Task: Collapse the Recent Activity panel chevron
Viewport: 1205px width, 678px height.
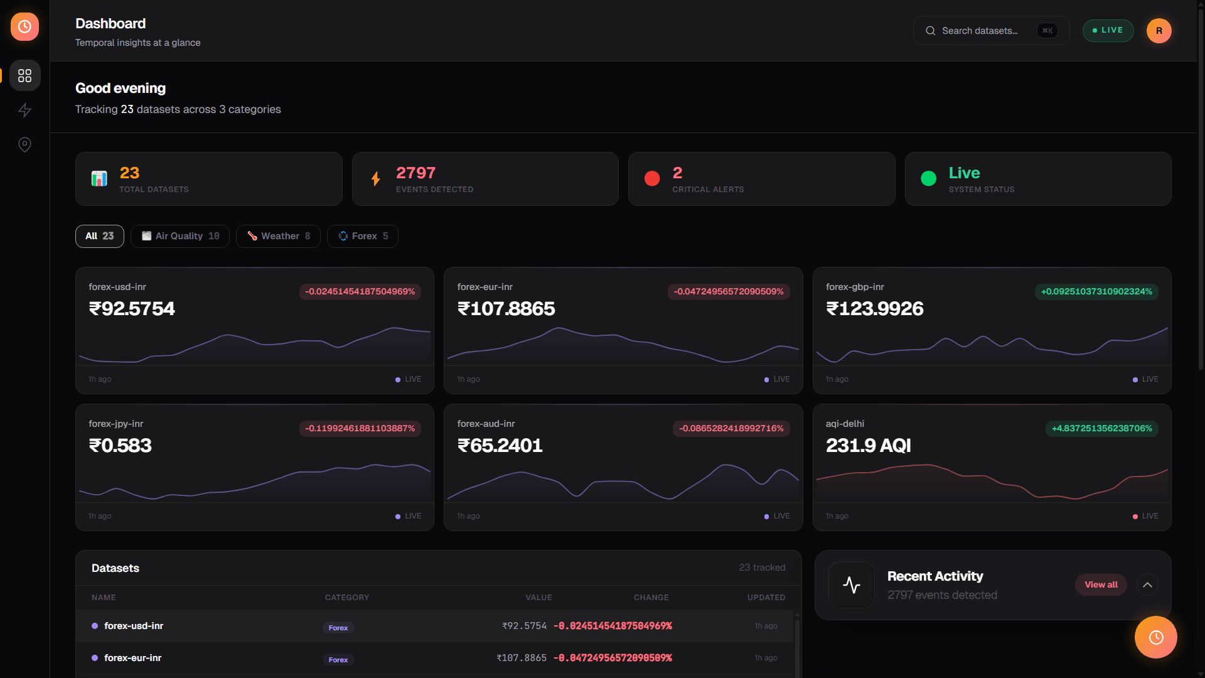Action: (x=1147, y=584)
